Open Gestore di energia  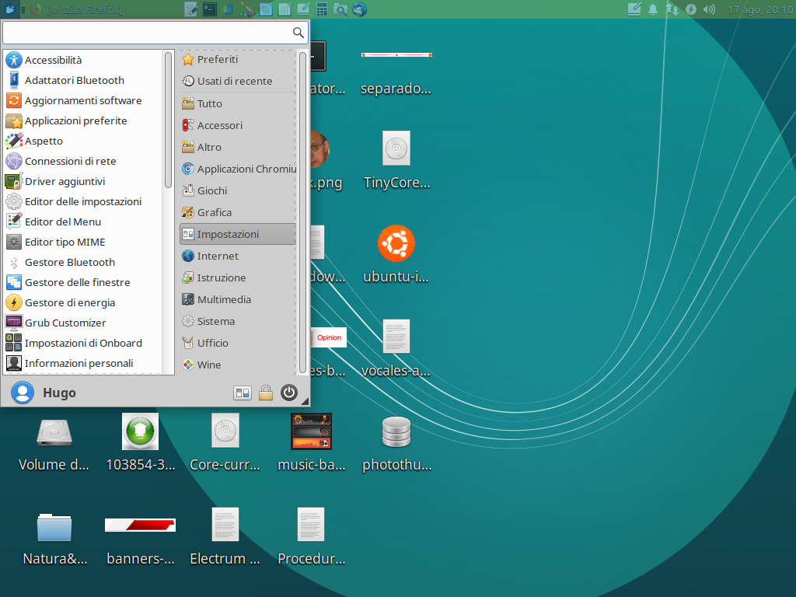(x=82, y=303)
